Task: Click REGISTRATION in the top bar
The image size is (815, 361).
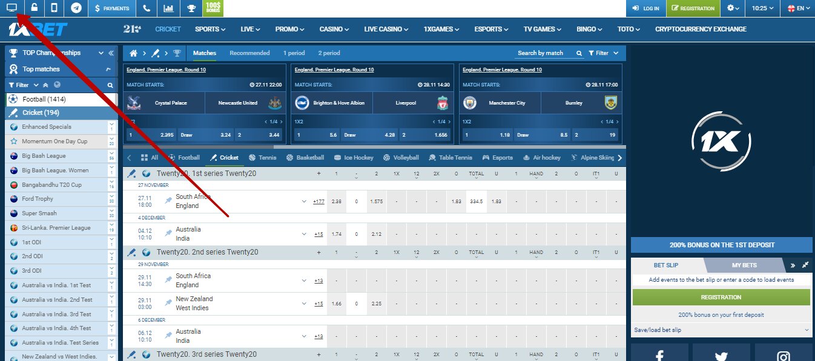Action: tap(692, 8)
